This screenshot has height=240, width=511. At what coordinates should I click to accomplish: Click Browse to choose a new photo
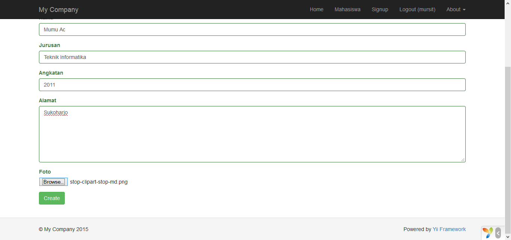tap(53, 182)
